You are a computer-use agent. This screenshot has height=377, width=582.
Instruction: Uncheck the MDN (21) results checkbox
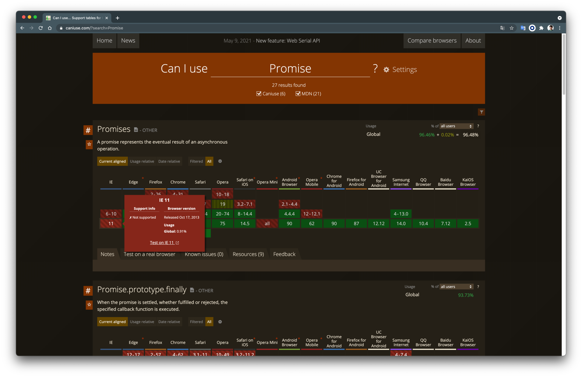point(298,94)
